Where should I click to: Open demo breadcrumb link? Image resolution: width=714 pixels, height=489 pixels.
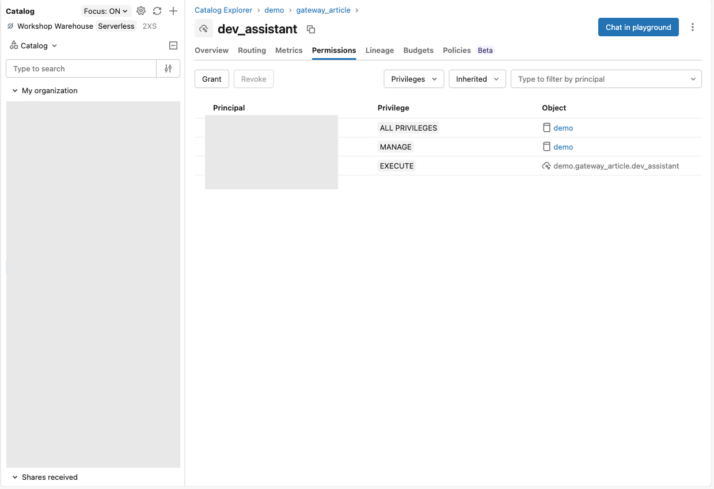(x=274, y=10)
